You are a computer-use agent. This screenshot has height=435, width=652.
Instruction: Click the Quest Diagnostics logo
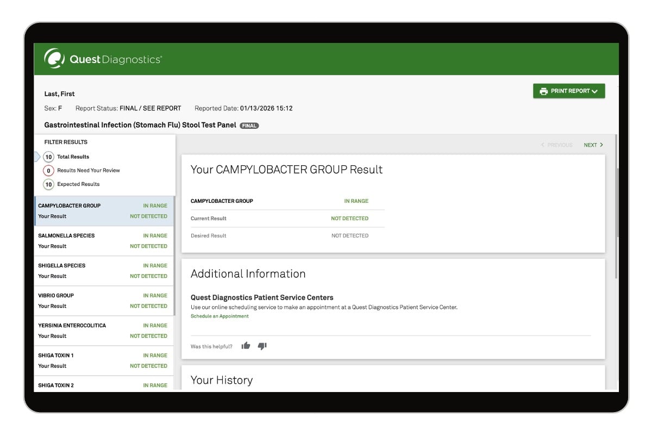tap(103, 59)
